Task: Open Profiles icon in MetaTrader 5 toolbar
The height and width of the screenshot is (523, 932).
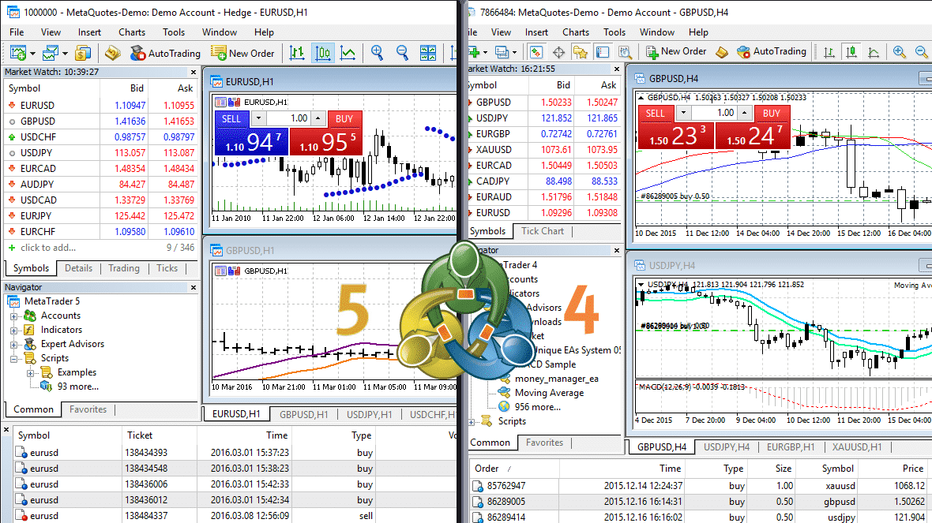Action: pyautogui.click(x=51, y=53)
